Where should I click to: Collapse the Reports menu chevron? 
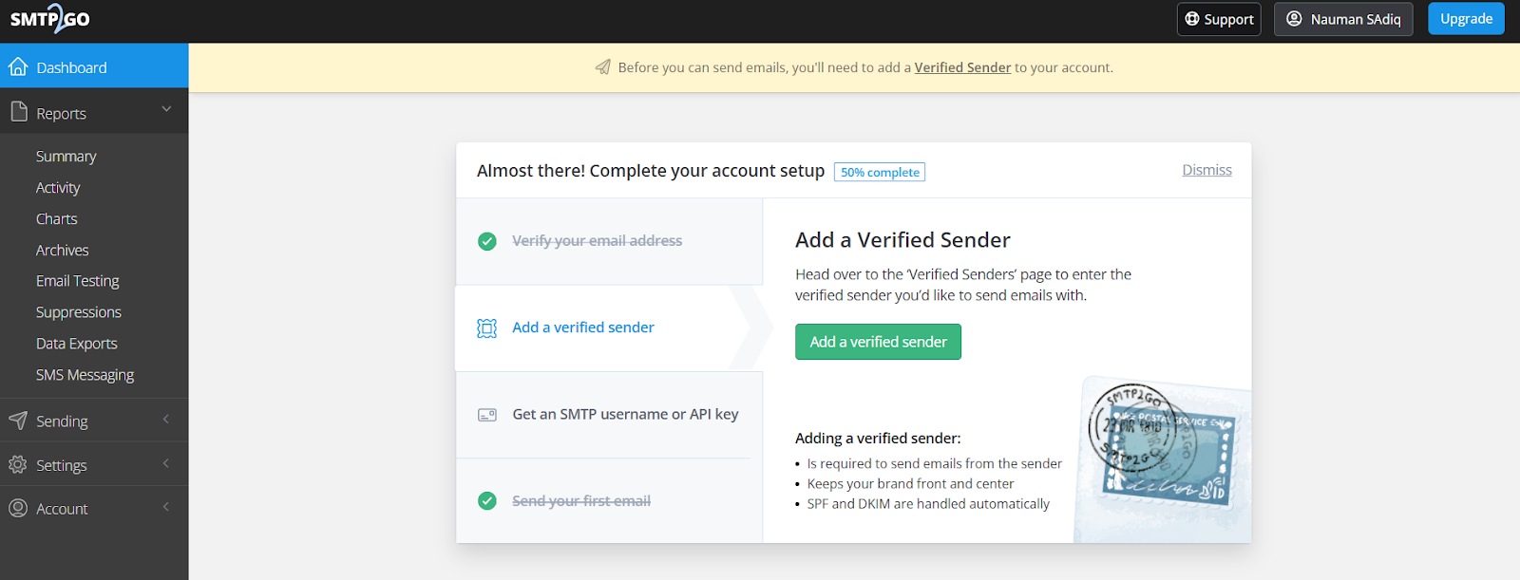pos(167,110)
